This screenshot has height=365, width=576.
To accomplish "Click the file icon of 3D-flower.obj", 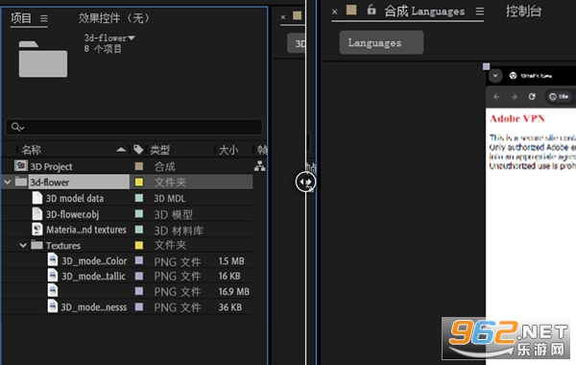I will point(37,213).
